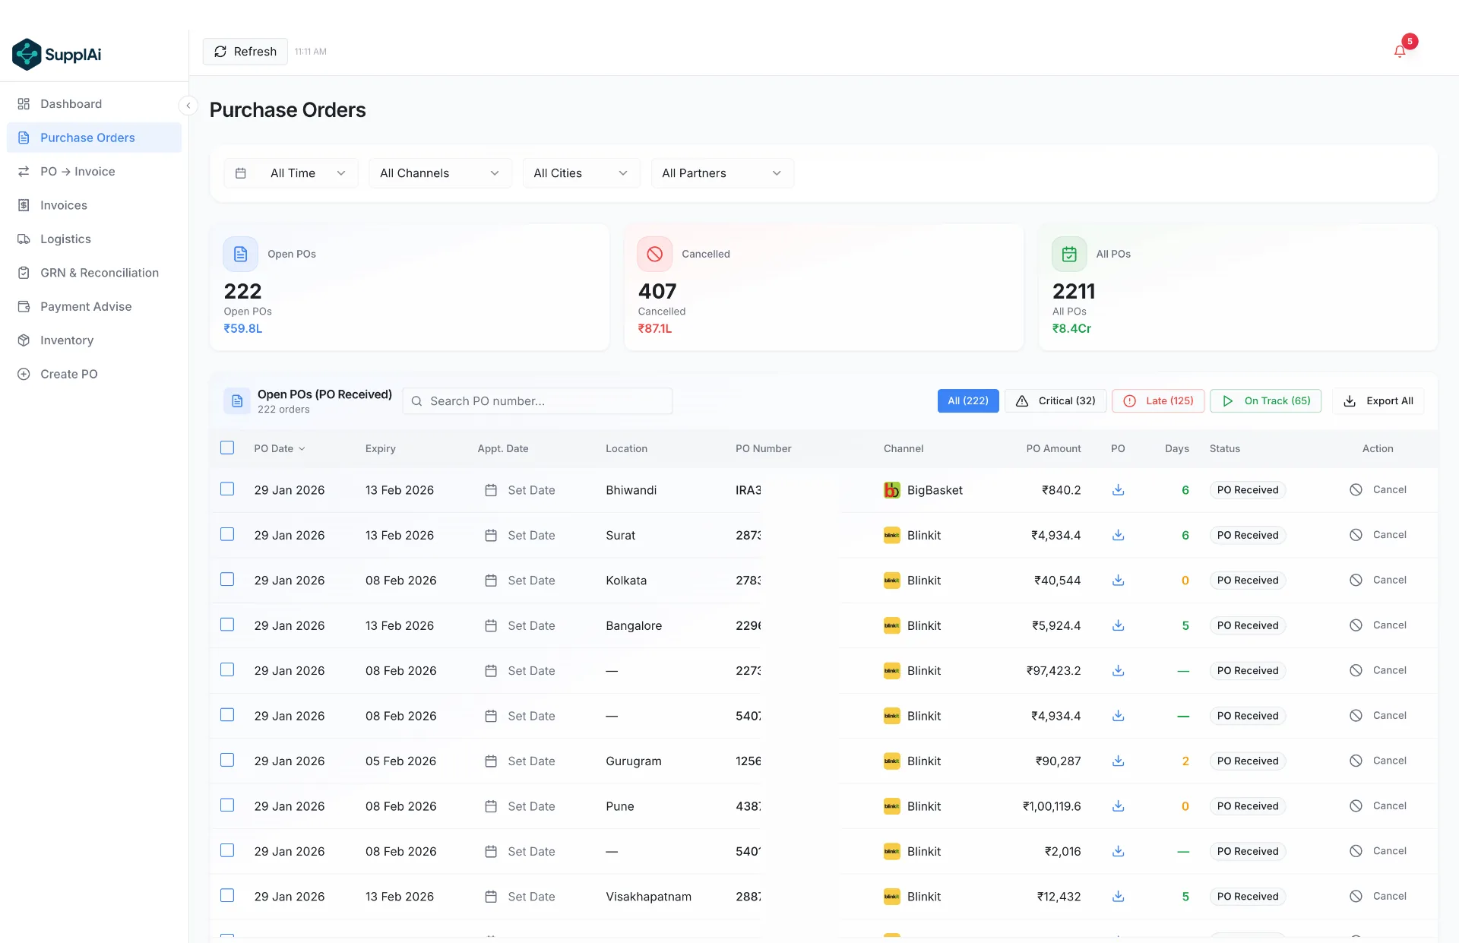Click the document icon beside Open POs (PO Received)
This screenshot has width=1459, height=943.
tap(237, 400)
